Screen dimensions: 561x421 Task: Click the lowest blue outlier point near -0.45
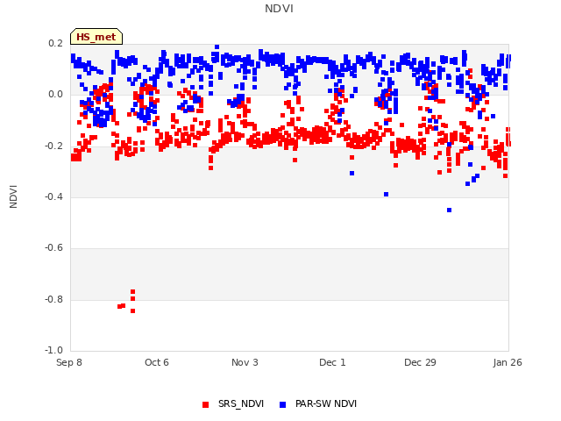pyautogui.click(x=449, y=210)
